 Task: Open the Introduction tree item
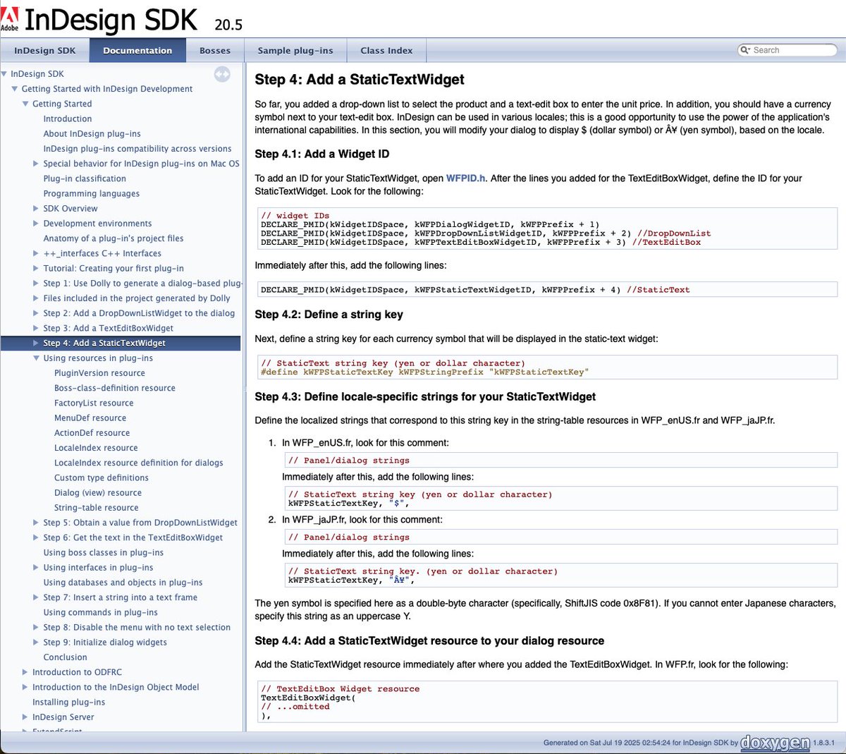[68, 119]
